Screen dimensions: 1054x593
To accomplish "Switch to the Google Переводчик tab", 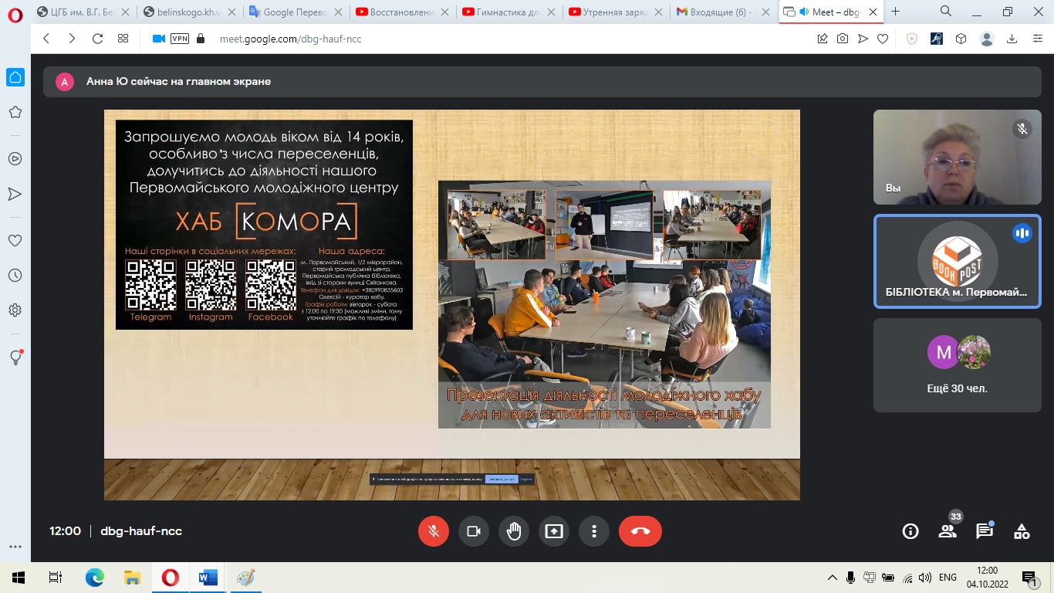I will tap(289, 12).
